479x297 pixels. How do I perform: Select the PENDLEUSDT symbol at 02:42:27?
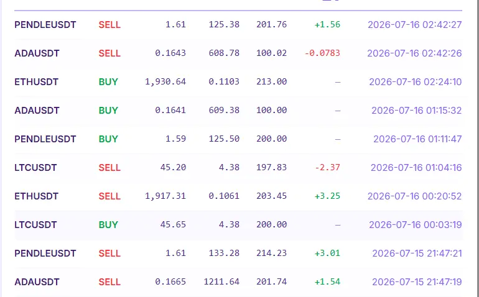click(45, 25)
